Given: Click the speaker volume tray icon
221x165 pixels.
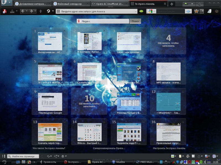Looking at the screenshot, I should pos(205,162).
